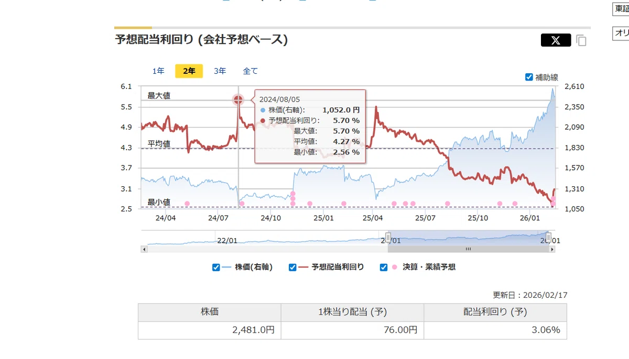Image resolution: width=629 pixels, height=359 pixels.
Task: Select the 3年 period tab
Action: [x=220, y=71]
